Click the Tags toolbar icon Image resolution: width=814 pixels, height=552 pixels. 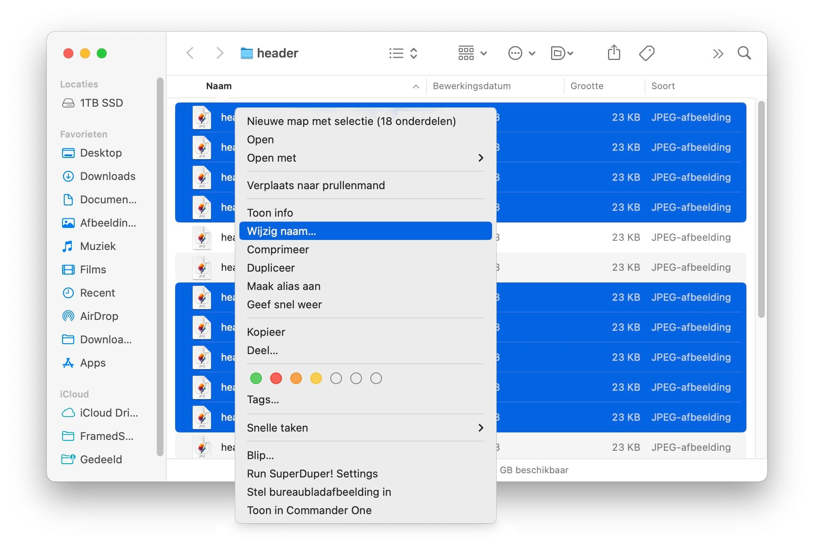click(x=647, y=53)
